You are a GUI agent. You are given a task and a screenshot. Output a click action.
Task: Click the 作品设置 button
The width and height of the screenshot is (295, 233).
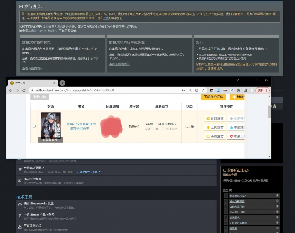coord(215,118)
